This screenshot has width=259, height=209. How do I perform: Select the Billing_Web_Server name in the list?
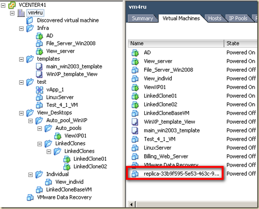click(x=166, y=156)
